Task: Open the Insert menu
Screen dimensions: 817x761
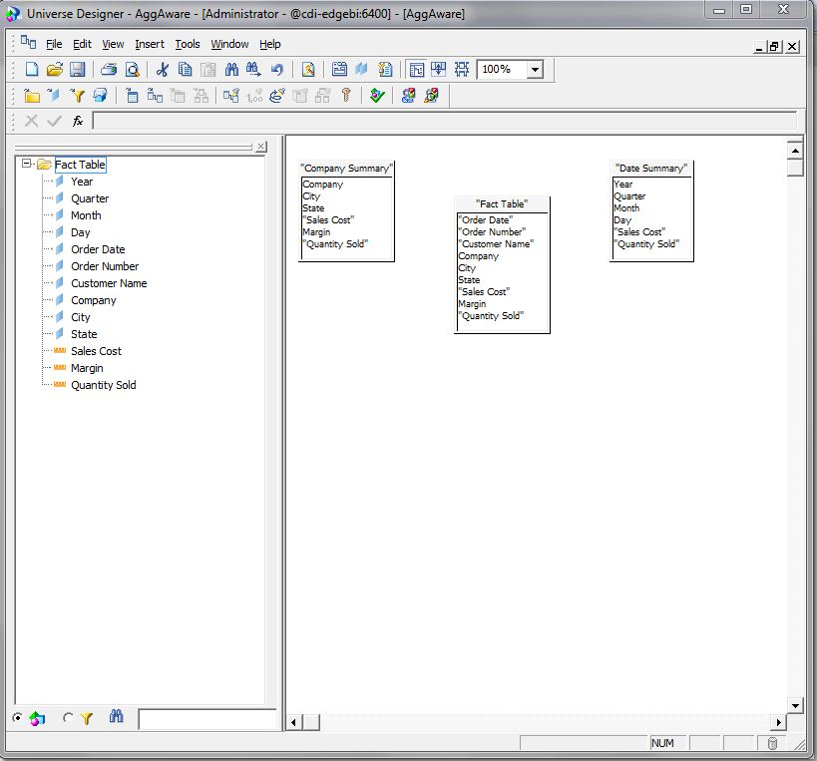Action: pos(150,44)
